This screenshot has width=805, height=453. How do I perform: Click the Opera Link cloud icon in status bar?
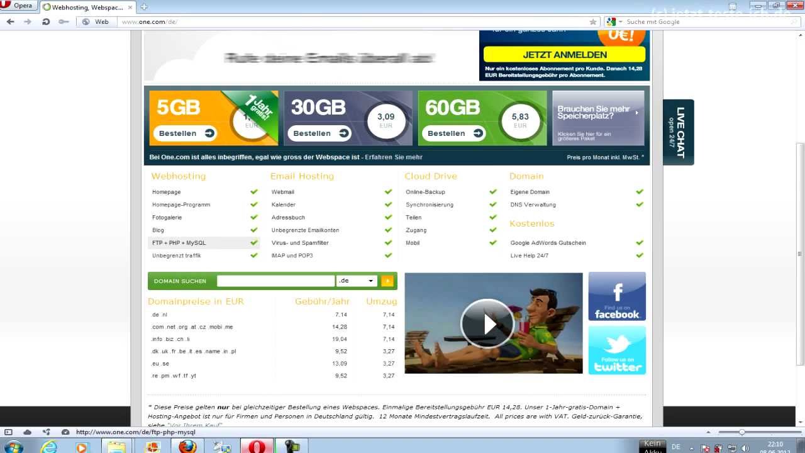tap(28, 432)
